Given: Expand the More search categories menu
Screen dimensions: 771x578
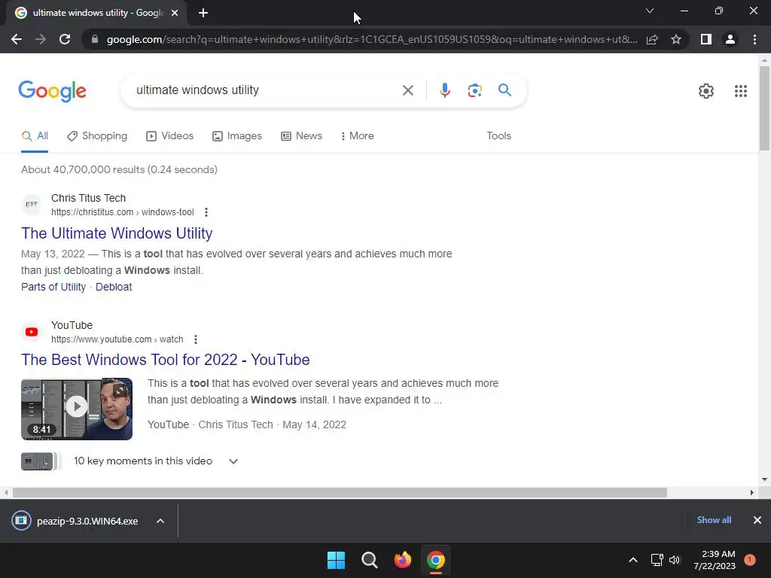Looking at the screenshot, I should [358, 136].
